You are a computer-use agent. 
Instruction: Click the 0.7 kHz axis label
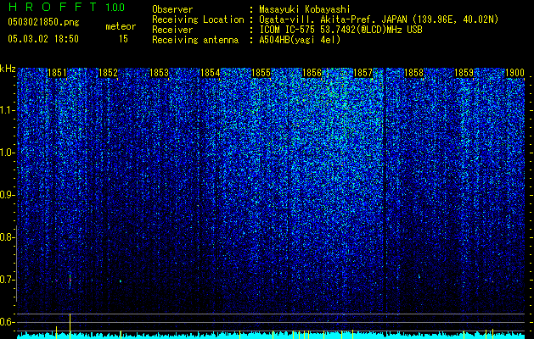tap(6, 280)
